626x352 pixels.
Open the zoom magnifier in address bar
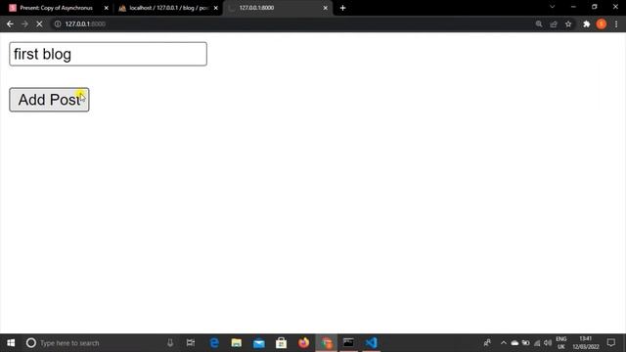(x=539, y=23)
